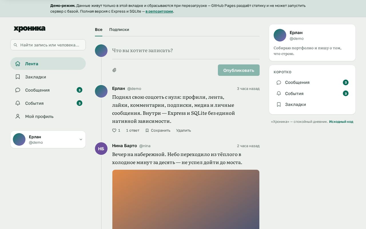Click the search field Найти запись или человека
Screen dimensions: 366x229
[x=48, y=45]
